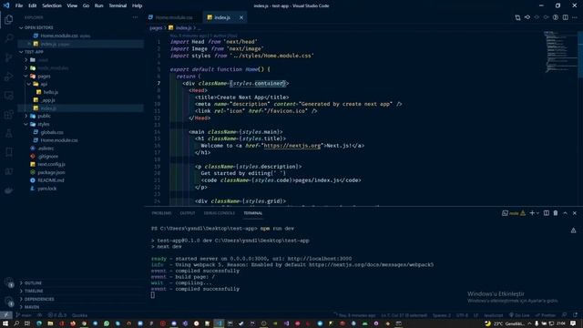The image size is (583, 328).
Task: Click the https://nextjs.org link in the code
Action: 291,146
